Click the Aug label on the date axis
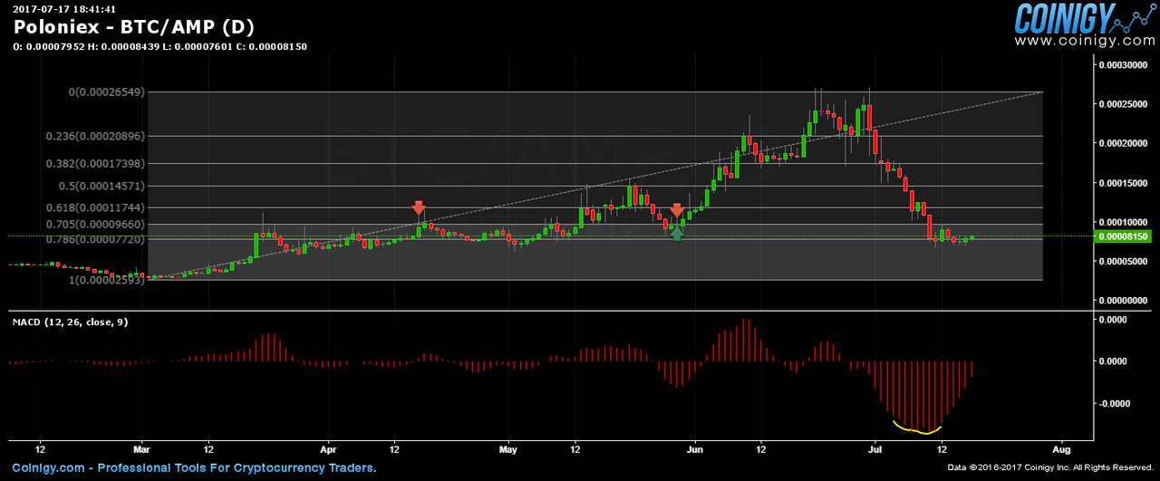 [1062, 448]
